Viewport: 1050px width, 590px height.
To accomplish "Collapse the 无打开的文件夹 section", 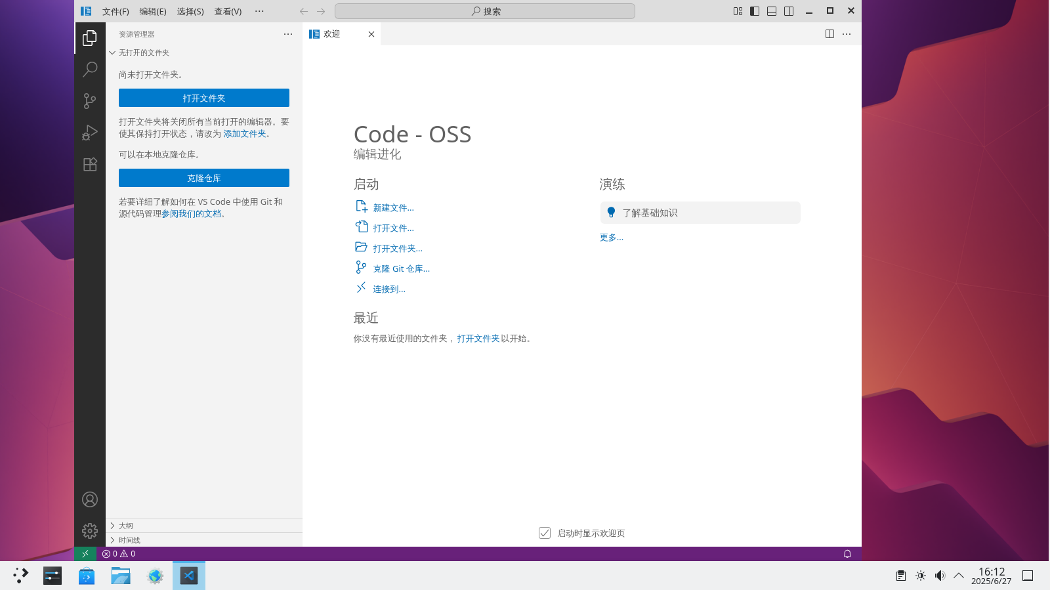I will pyautogui.click(x=204, y=53).
